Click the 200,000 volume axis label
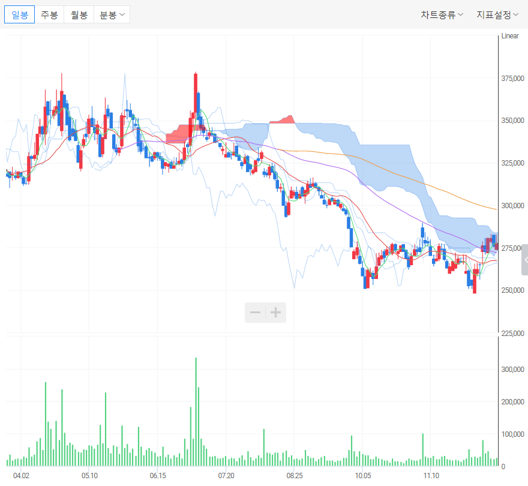The image size is (528, 486). point(512,401)
